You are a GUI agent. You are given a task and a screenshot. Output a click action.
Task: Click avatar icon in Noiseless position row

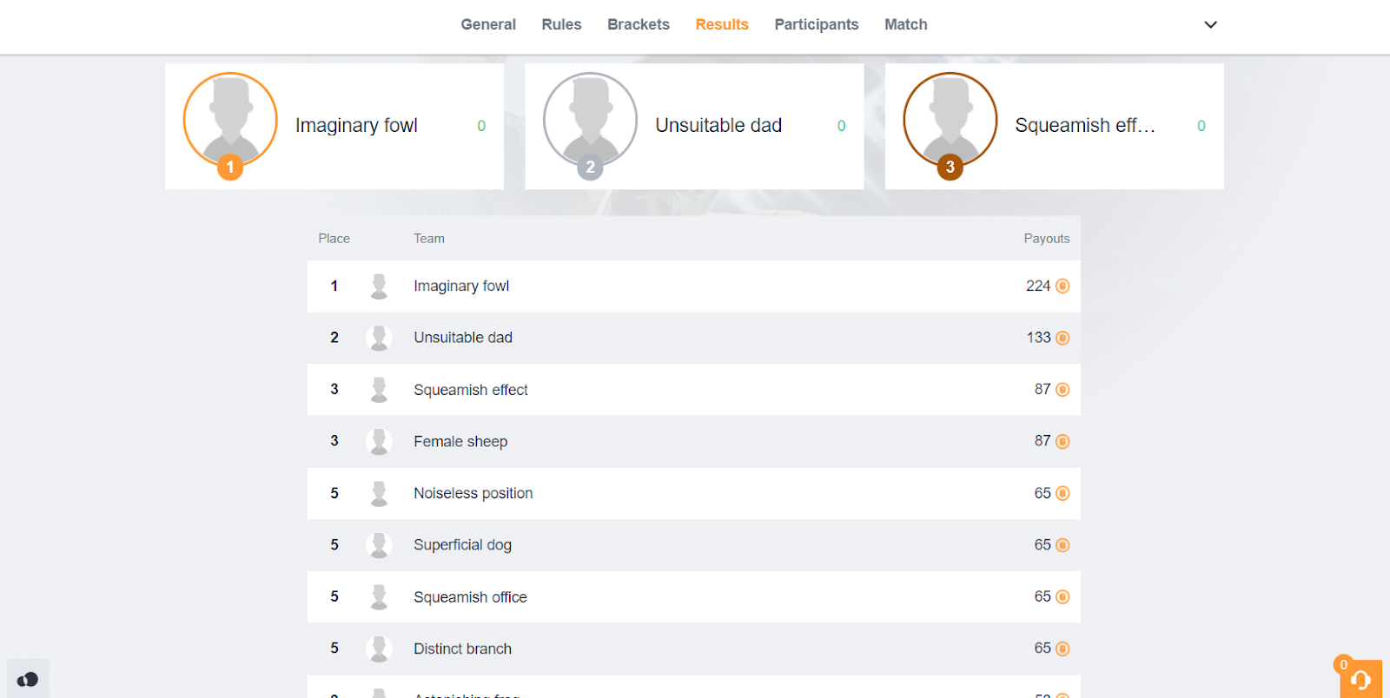(379, 493)
